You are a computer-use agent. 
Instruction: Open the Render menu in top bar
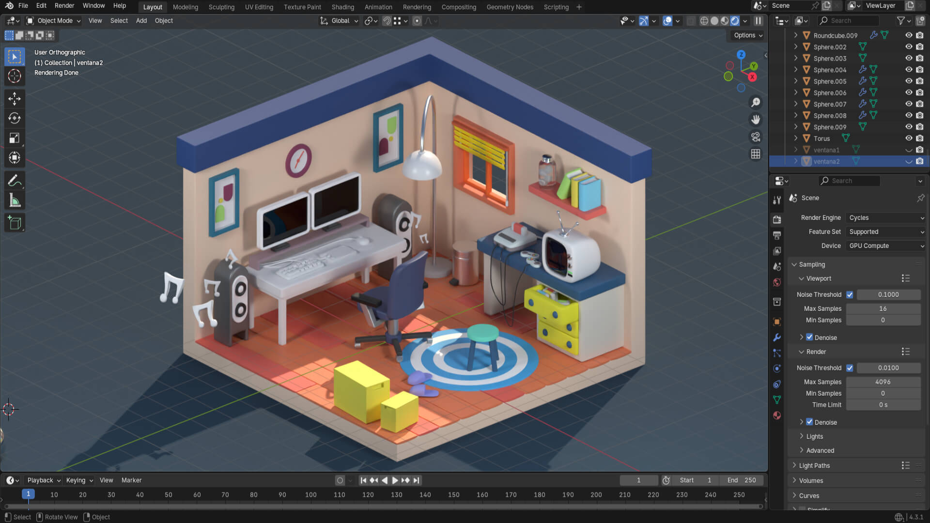[64, 6]
